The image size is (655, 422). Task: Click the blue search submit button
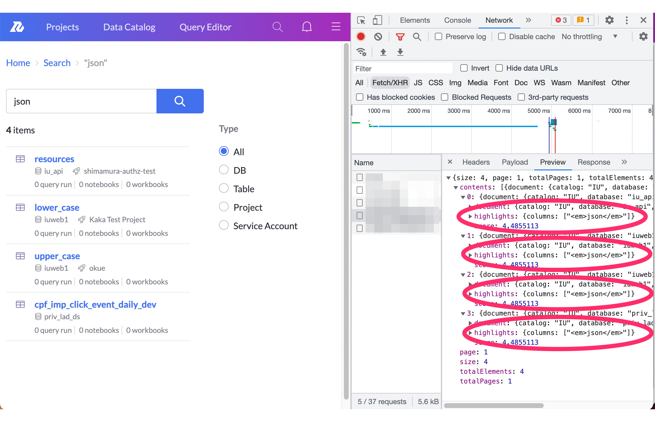click(180, 101)
